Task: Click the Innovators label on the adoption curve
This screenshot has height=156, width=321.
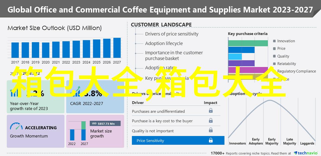Action: pos(237,143)
